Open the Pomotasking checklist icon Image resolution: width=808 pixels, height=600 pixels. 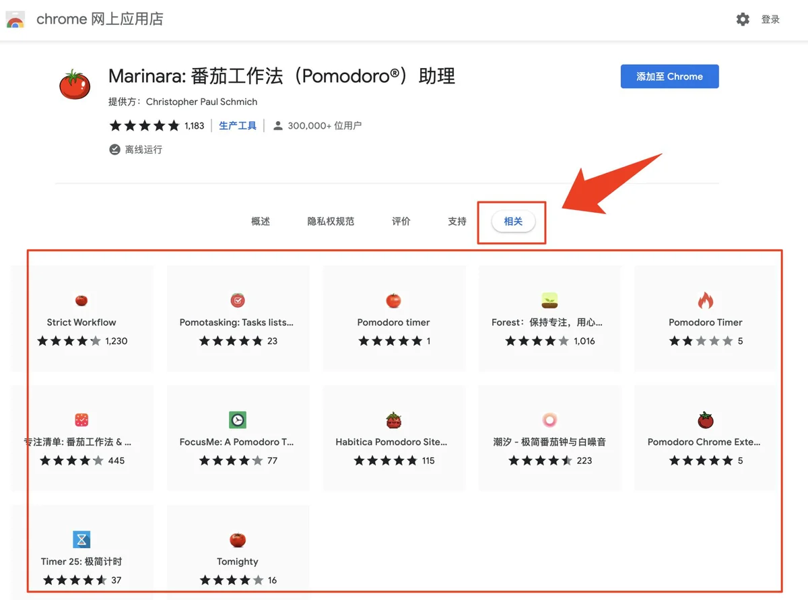click(x=237, y=300)
